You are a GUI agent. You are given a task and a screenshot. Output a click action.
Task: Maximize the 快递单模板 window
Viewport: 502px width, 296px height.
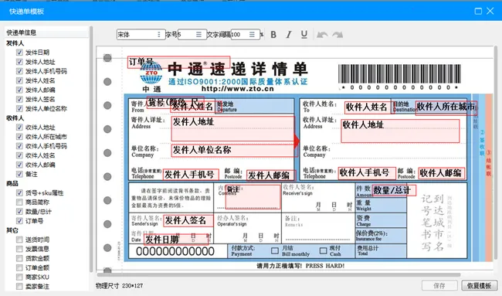478,12
